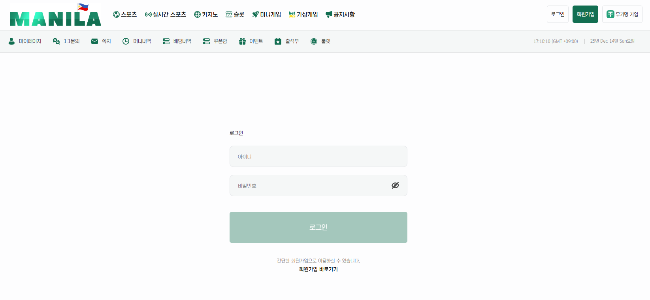Toggle password visibility eye icon
This screenshot has width=650, height=300.
395,186
